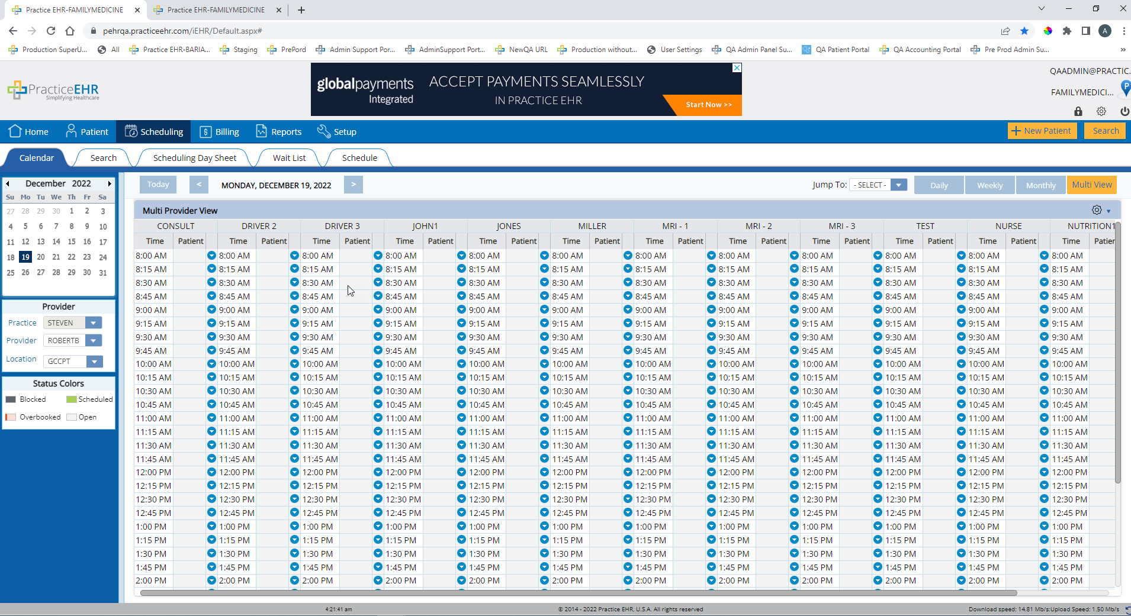Open the Setup menu
Image resolution: width=1131 pixels, height=616 pixels.
[336, 131]
